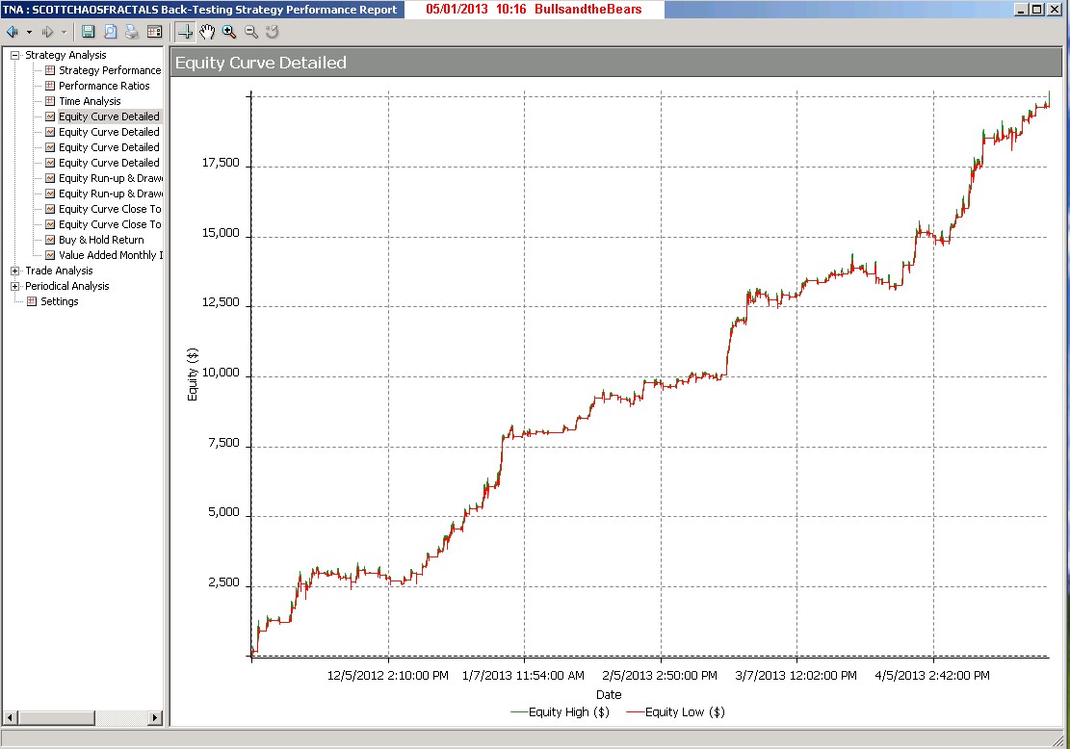Image resolution: width=1070 pixels, height=749 pixels.
Task: Click the Date axis title
Action: tap(609, 694)
